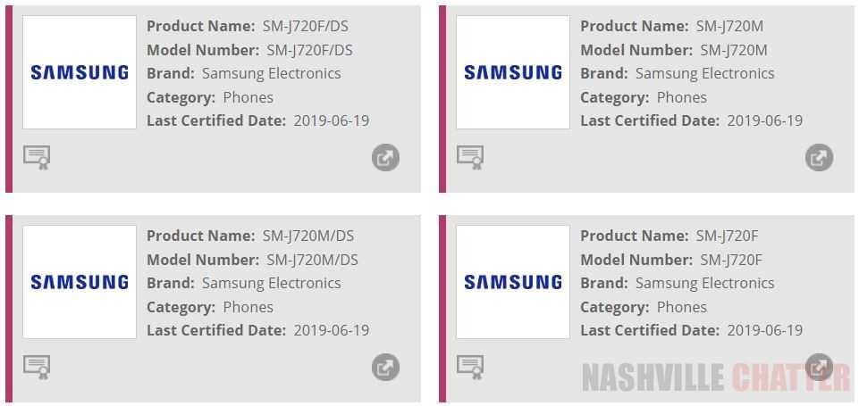Open external link icon for SM-J720M/DS
859x406 pixels.
coord(385,368)
